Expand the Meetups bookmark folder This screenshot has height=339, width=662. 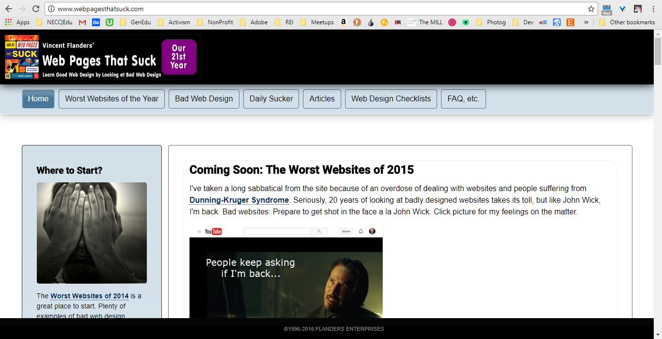pos(317,22)
